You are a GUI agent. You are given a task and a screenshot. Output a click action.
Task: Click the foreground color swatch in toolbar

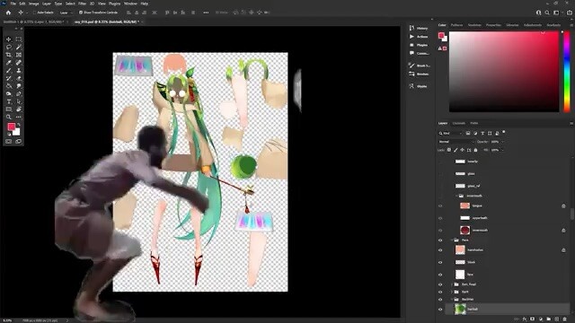11,127
